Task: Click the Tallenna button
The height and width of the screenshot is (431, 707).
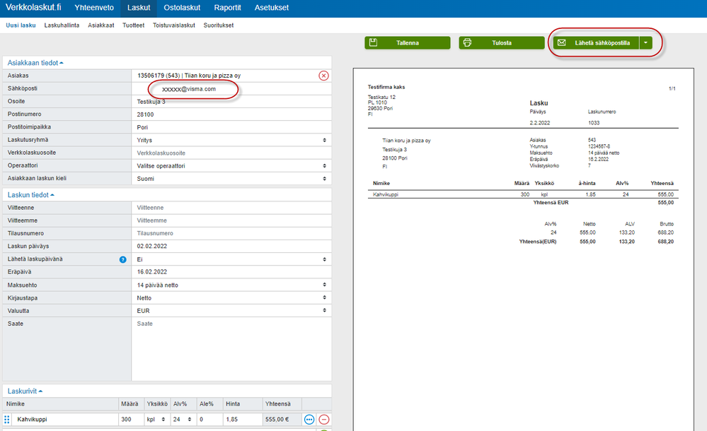Action: tap(407, 43)
